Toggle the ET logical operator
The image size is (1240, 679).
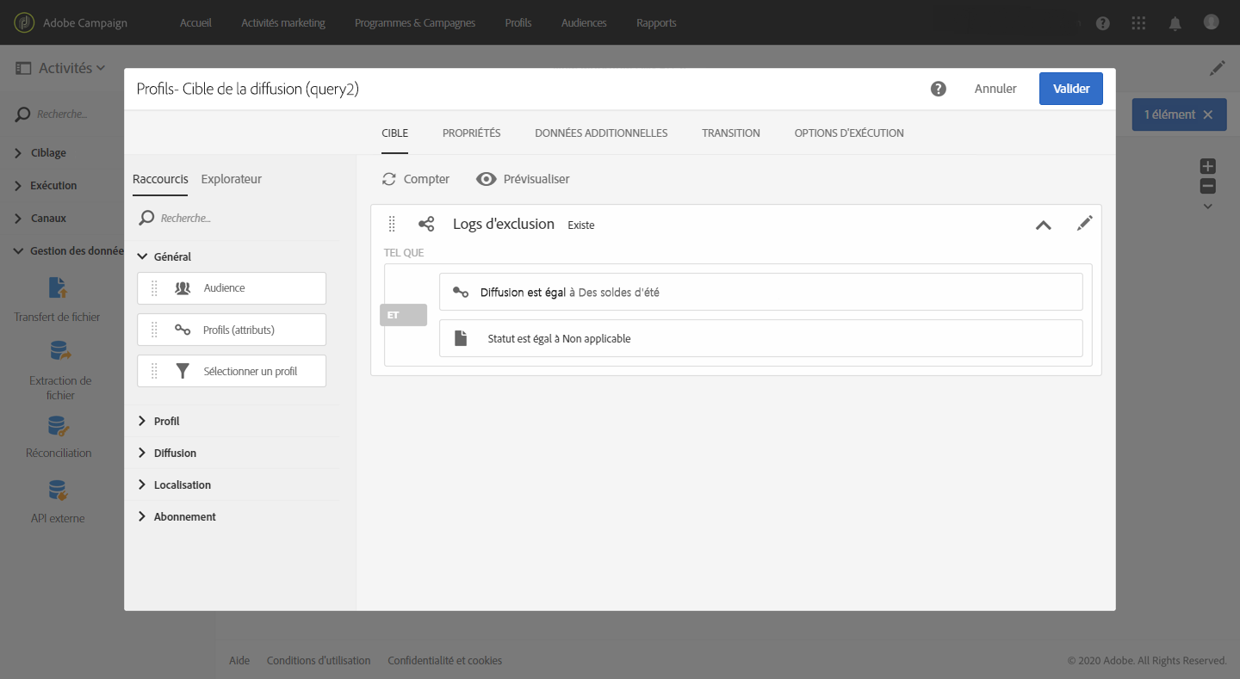tap(403, 315)
